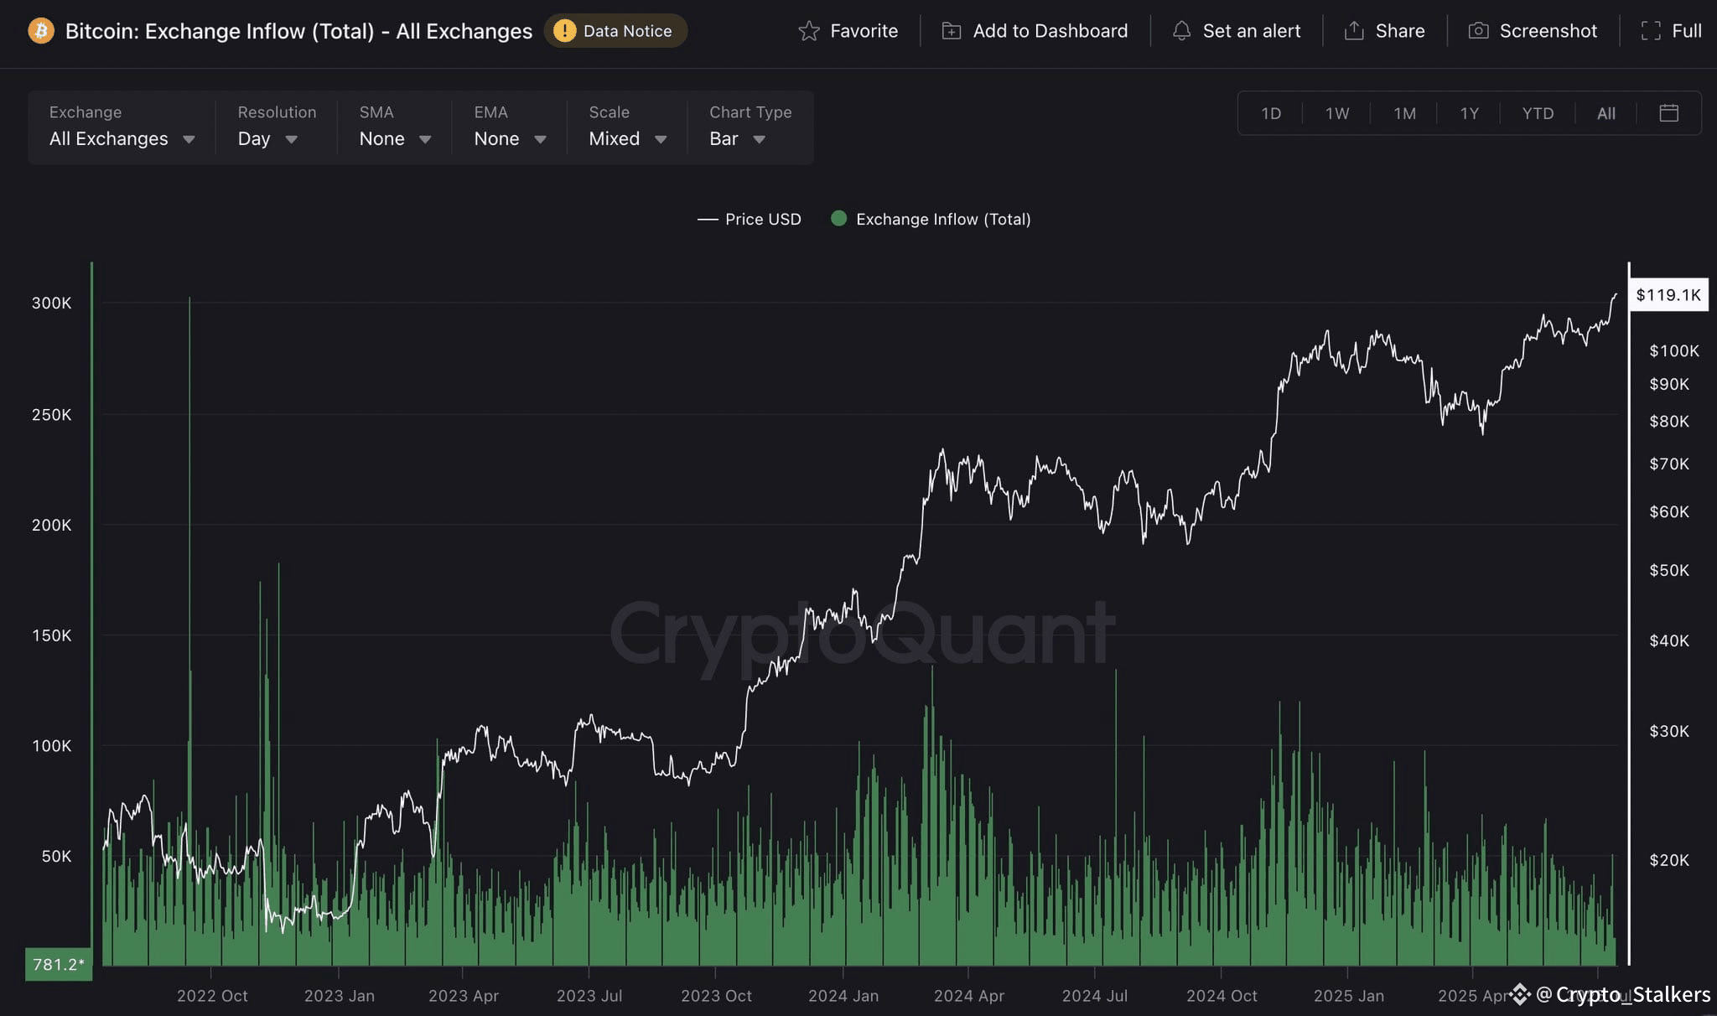Open the Resolution Day dropdown
The height and width of the screenshot is (1016, 1717).
click(276, 127)
